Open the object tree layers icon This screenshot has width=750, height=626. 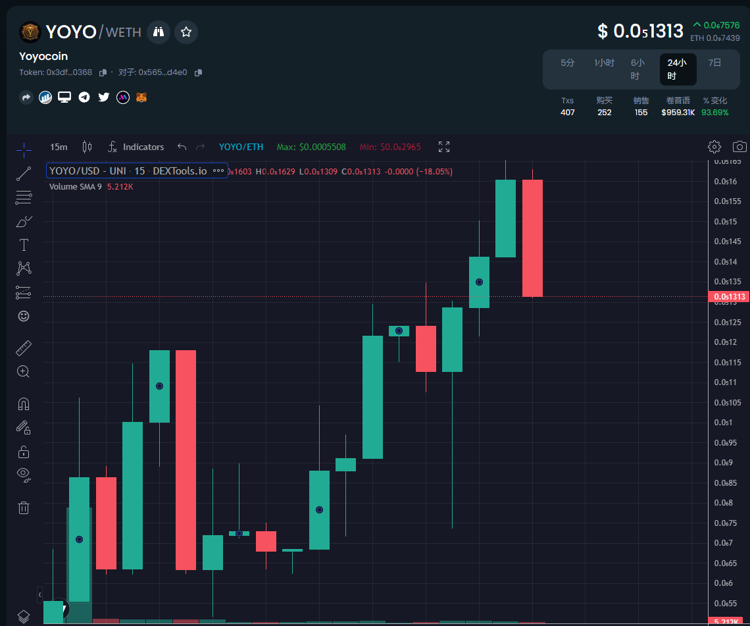pos(24,616)
